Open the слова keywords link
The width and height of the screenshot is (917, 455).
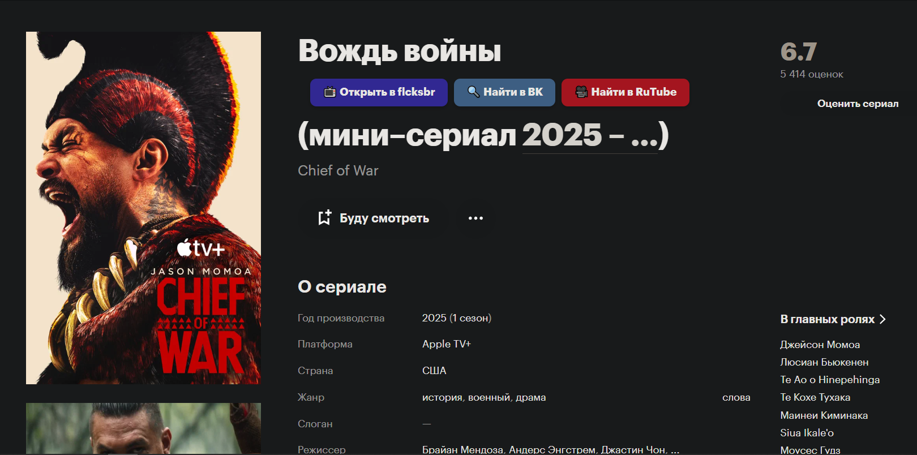tap(736, 397)
